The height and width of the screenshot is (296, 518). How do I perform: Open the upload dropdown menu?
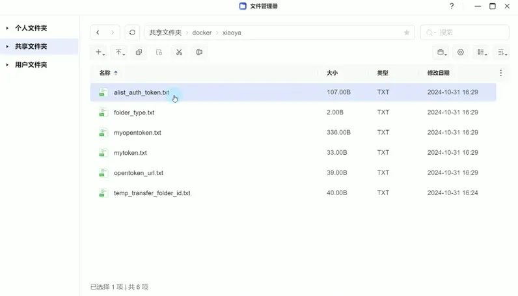[119, 52]
